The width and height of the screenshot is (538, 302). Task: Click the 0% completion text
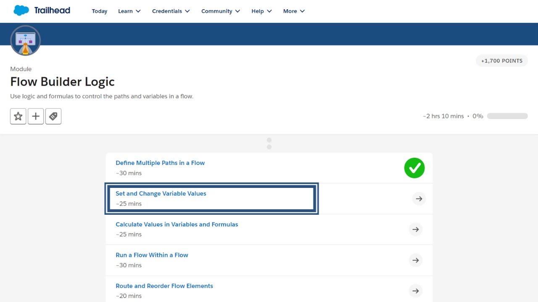pyautogui.click(x=478, y=116)
